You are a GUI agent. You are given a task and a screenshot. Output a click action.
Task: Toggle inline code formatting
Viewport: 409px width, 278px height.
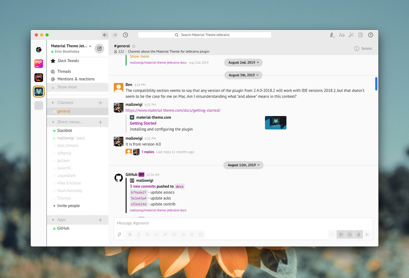pyautogui.click(x=156, y=234)
